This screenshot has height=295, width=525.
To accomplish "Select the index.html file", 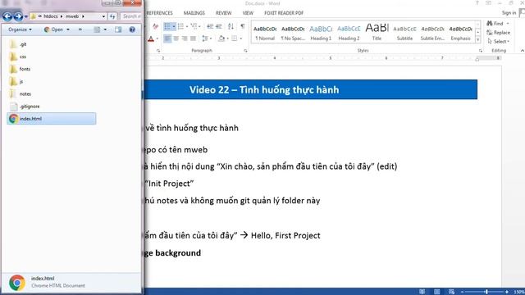I will pos(52,118).
